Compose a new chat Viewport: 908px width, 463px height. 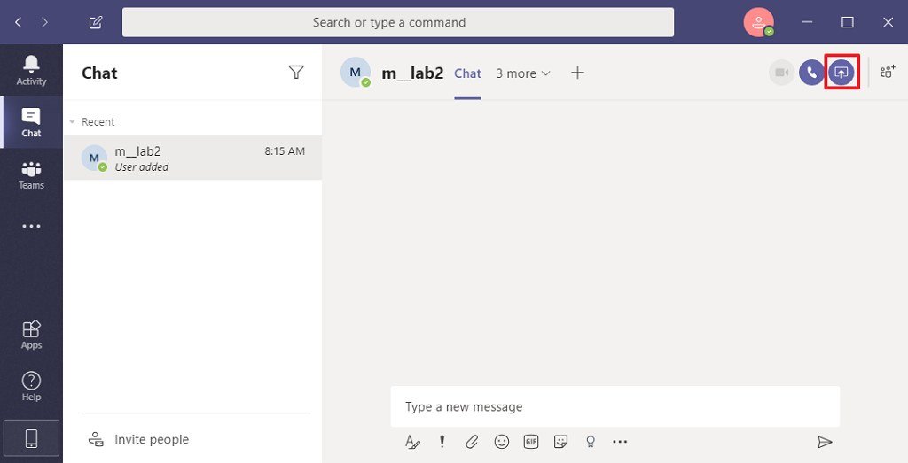point(96,22)
